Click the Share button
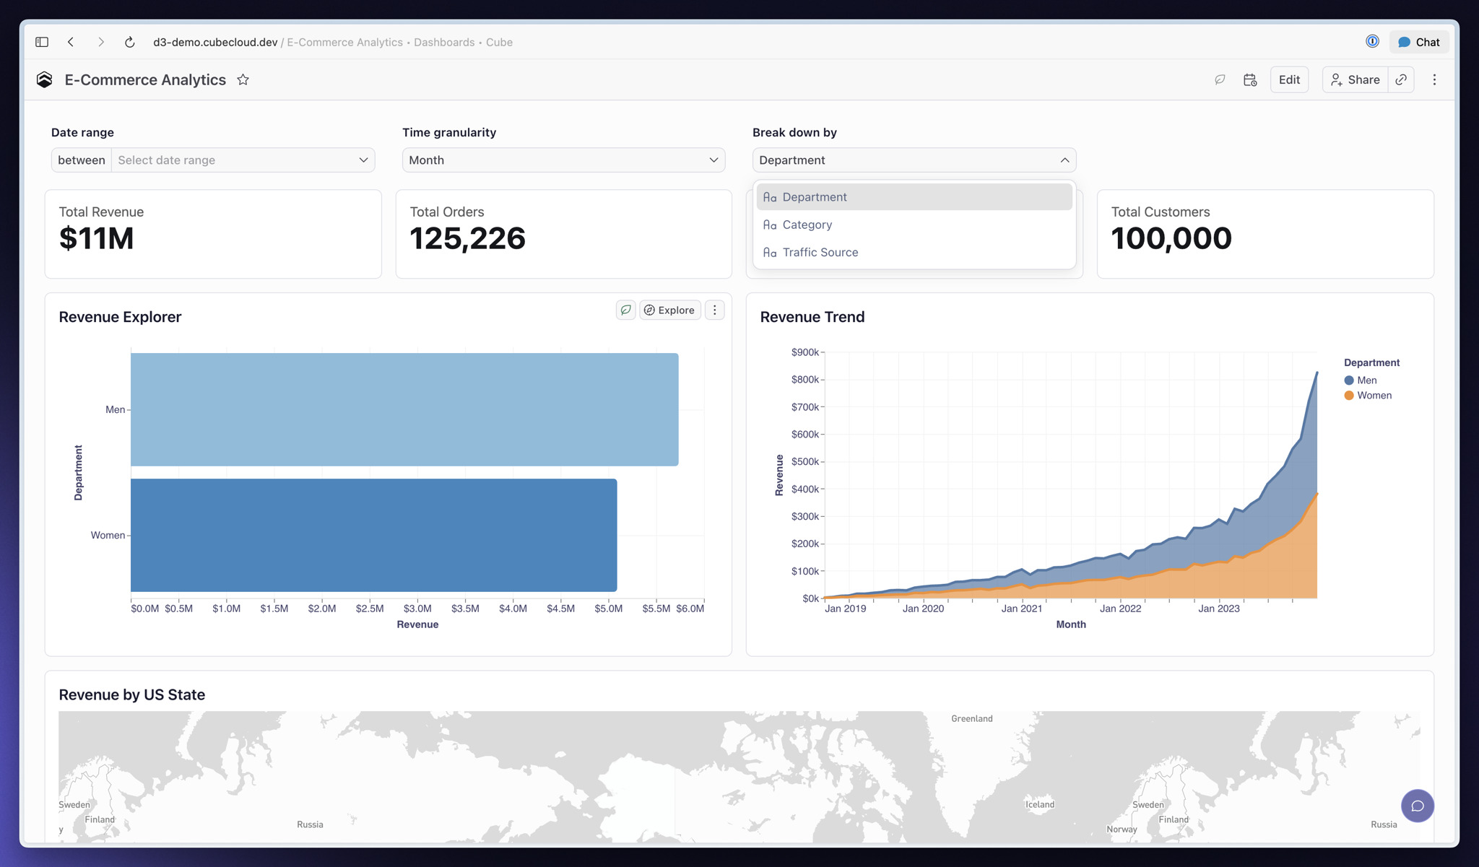 pos(1355,79)
